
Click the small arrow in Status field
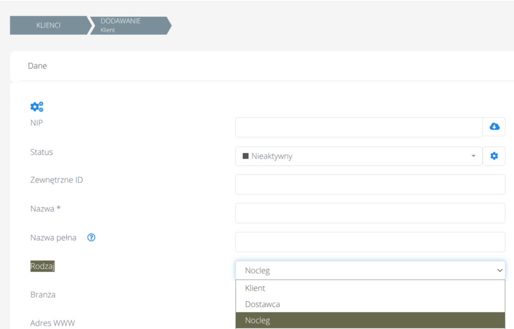473,156
